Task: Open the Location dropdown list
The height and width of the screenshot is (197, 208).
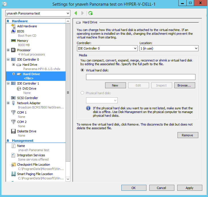Action: pos(169,48)
